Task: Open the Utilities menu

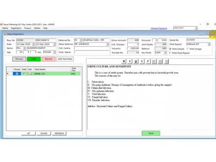Action: click(37, 28)
